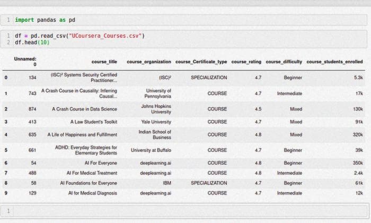Click rating 4.8 in Happiness and Fulfillment row
This screenshot has width=371, height=223.
[258, 135]
